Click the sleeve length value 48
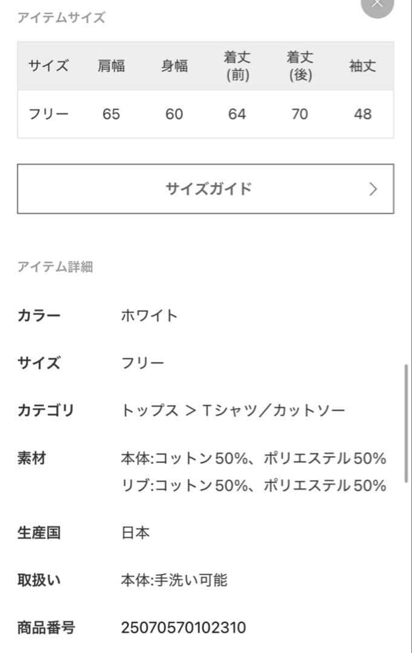The width and height of the screenshot is (412, 653). click(x=362, y=114)
